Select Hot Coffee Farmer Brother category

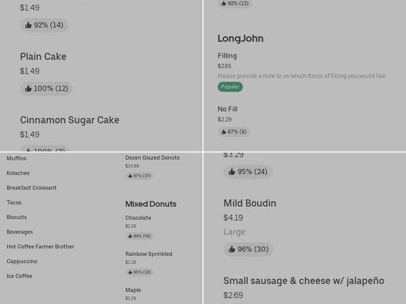click(41, 246)
